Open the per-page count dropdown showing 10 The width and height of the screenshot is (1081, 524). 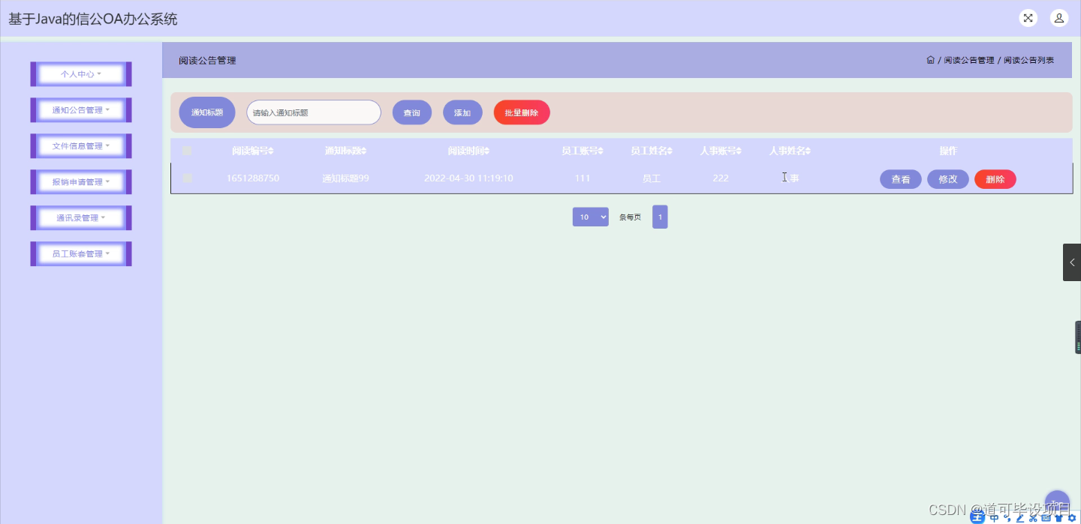(x=590, y=217)
